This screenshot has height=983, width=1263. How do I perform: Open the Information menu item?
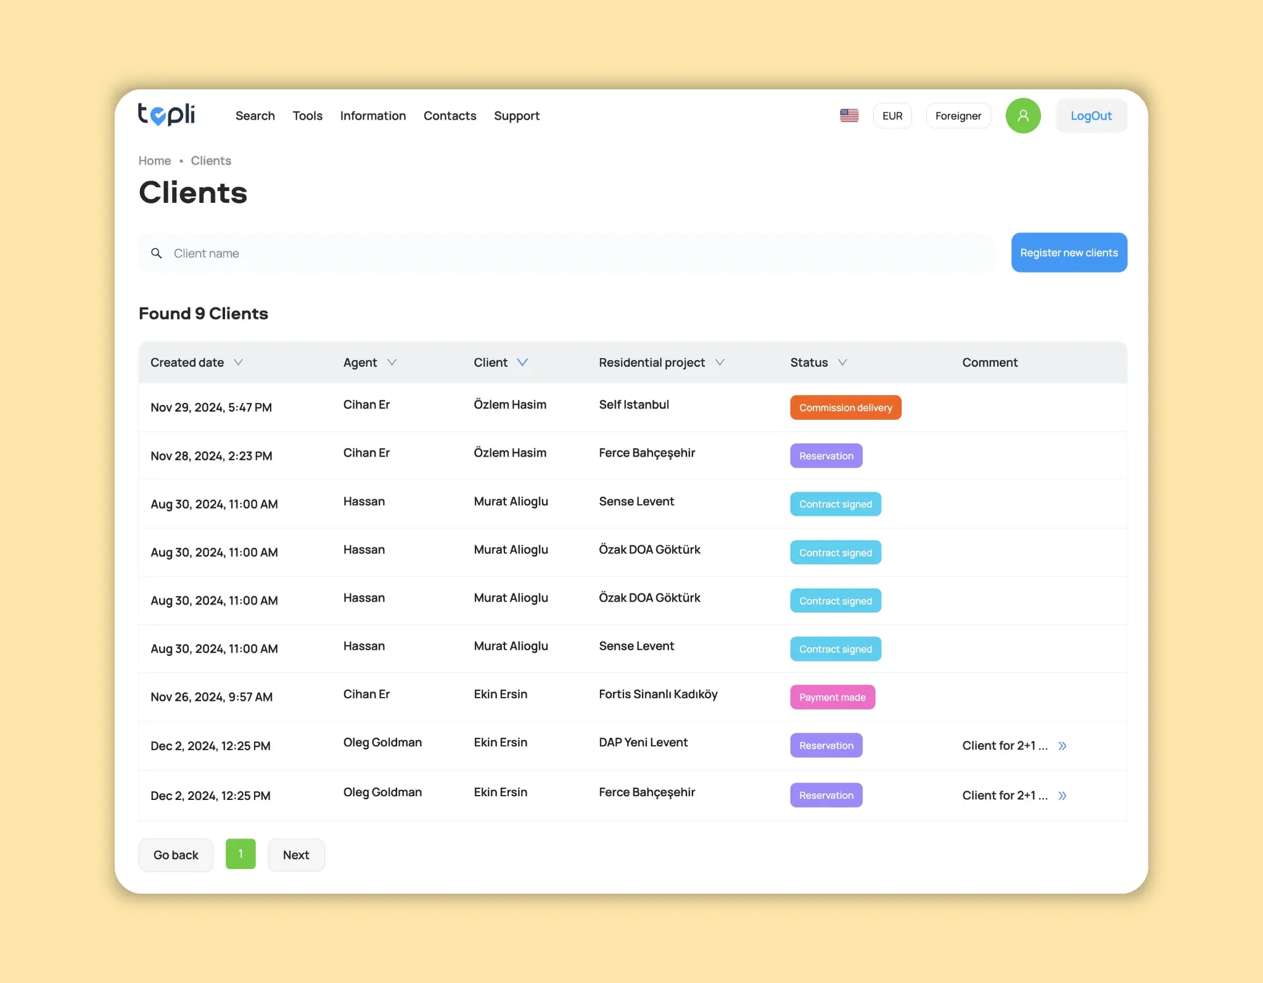point(372,116)
